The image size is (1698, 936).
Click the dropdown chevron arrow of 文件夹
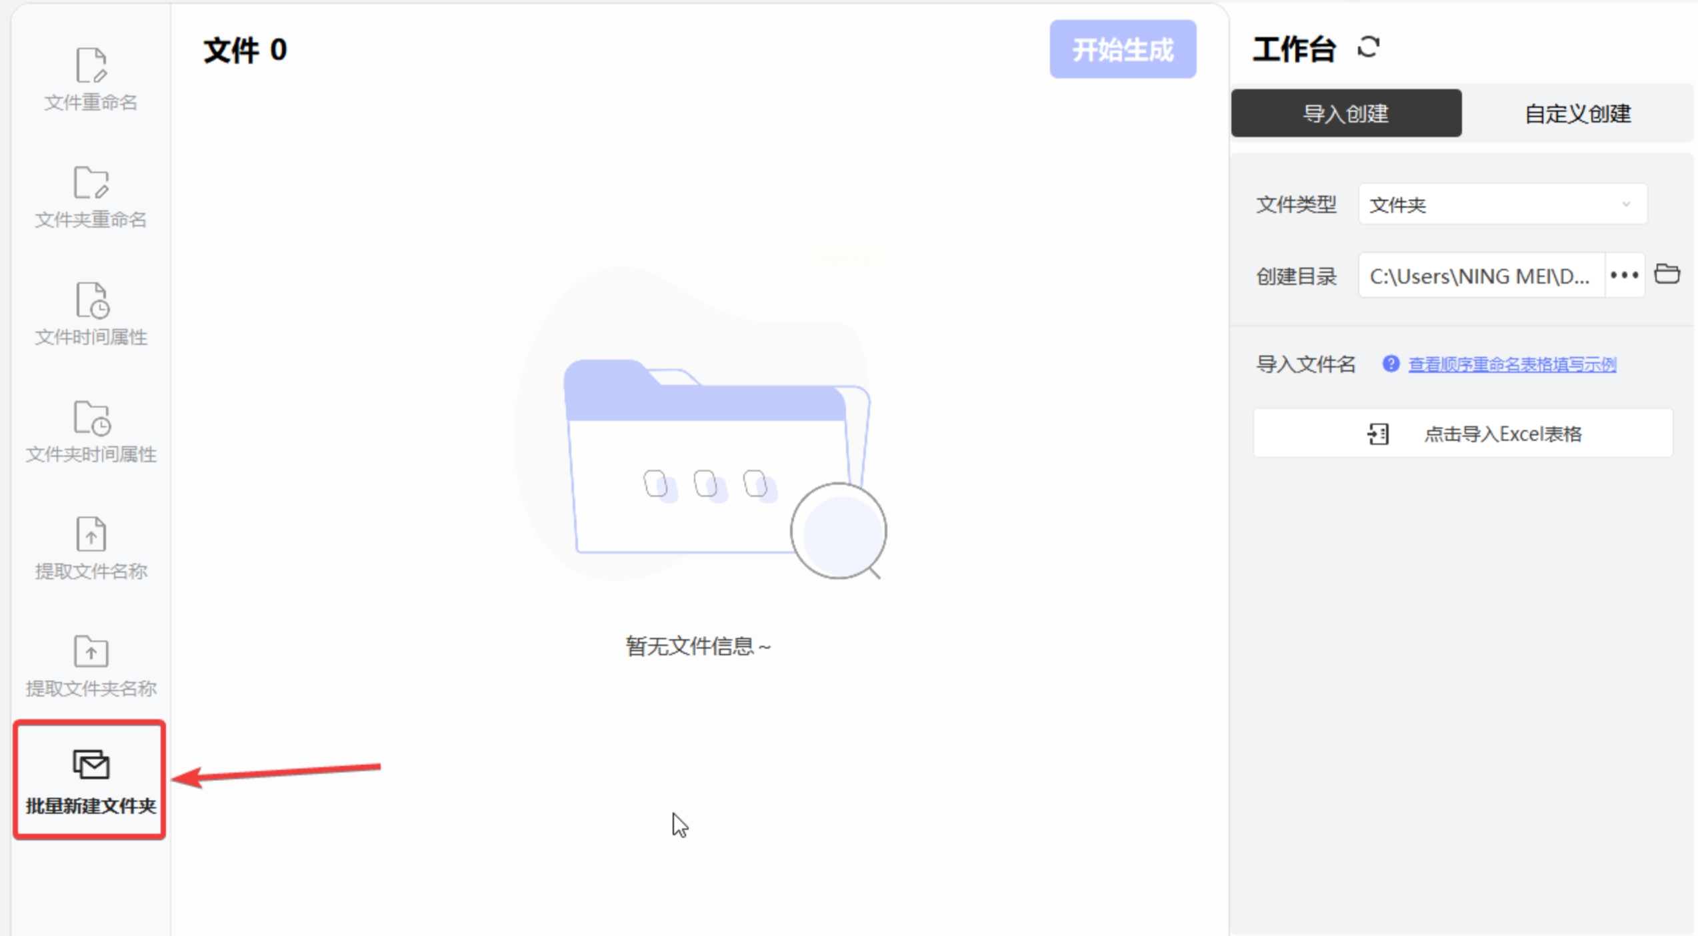[x=1625, y=205]
